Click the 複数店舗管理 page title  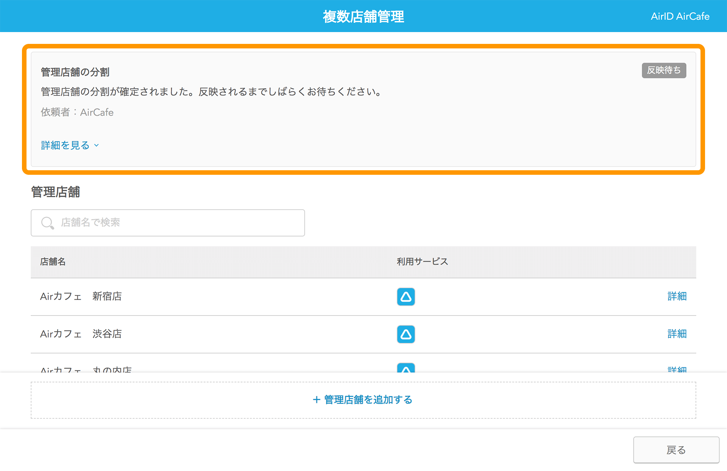point(363,17)
